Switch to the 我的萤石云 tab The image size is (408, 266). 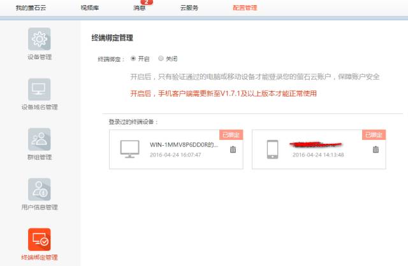click(x=31, y=8)
